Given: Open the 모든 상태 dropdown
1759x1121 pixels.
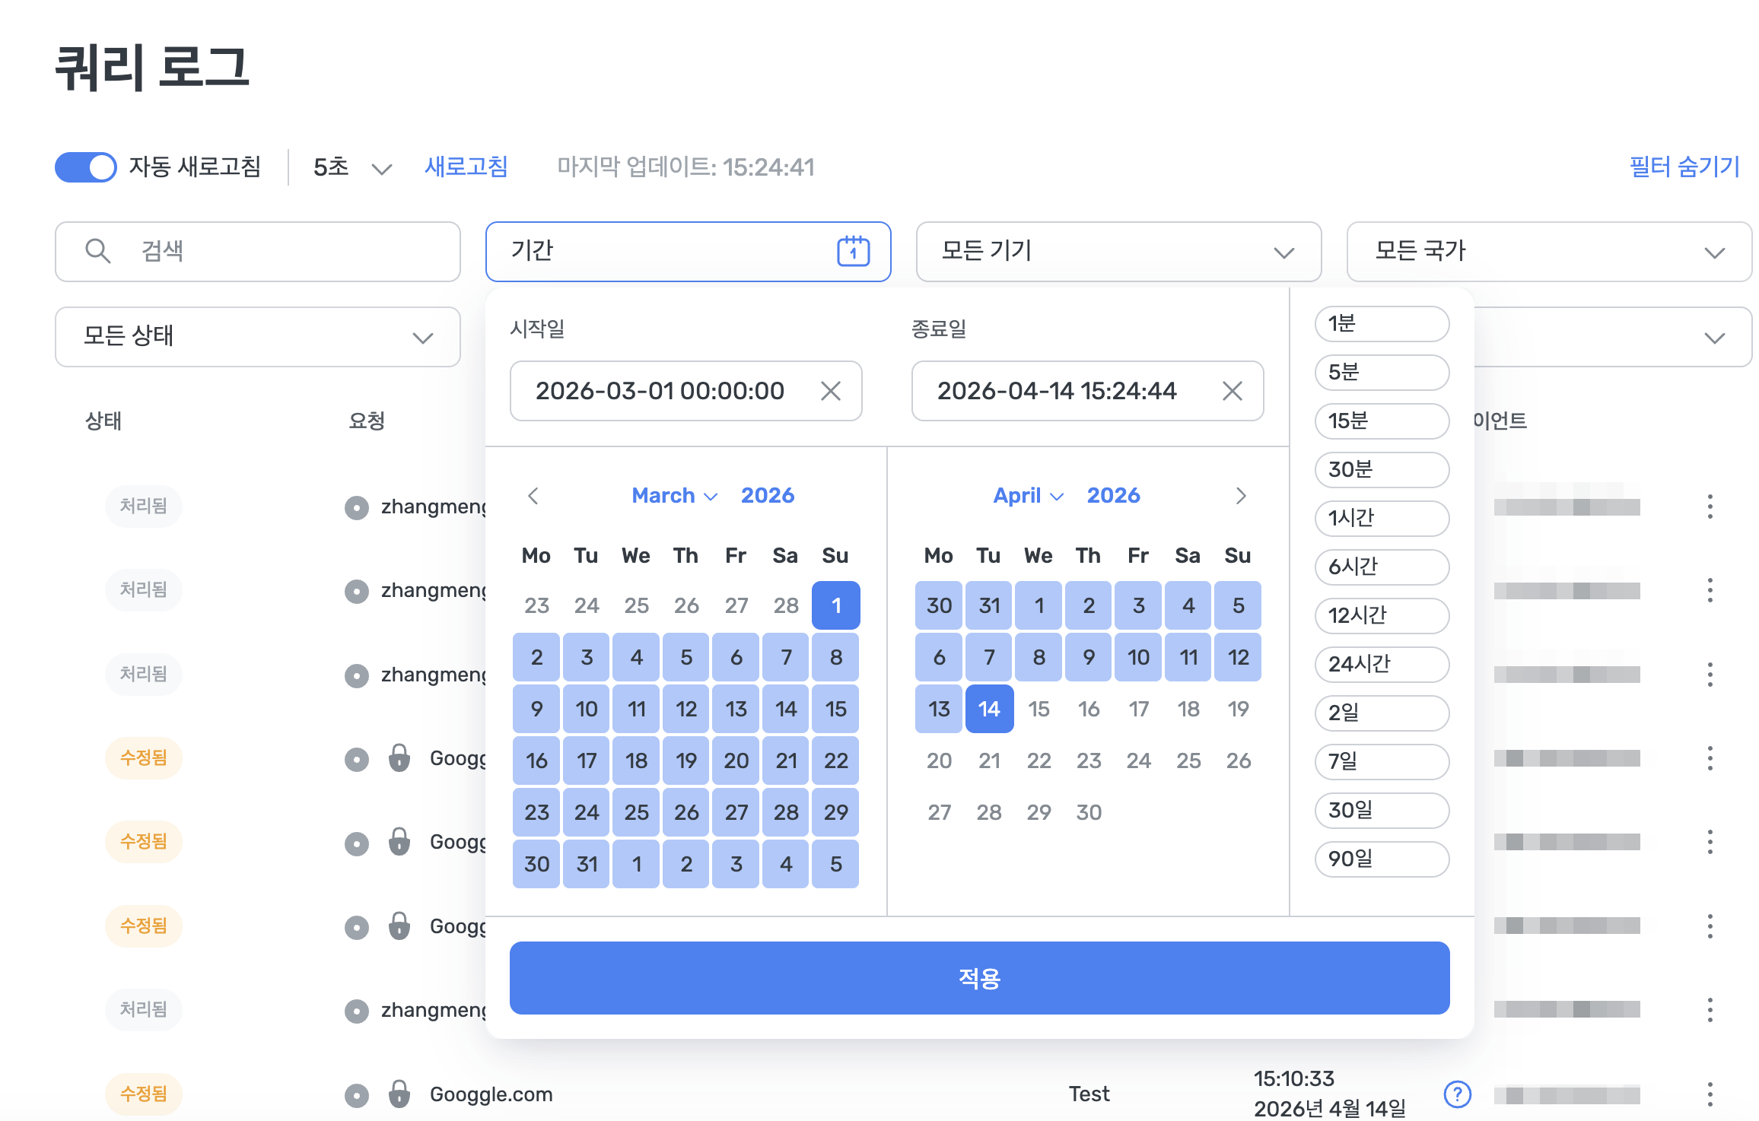Looking at the screenshot, I should click(257, 337).
